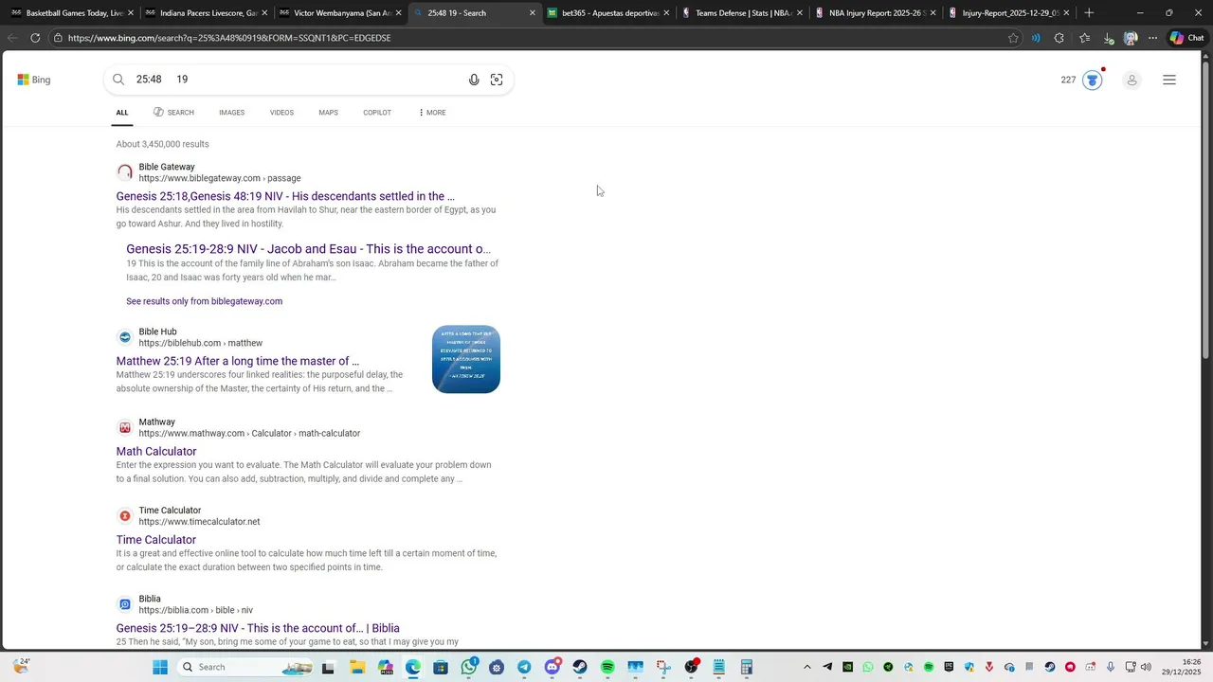Switch to the SEARCH tab

coord(173,113)
